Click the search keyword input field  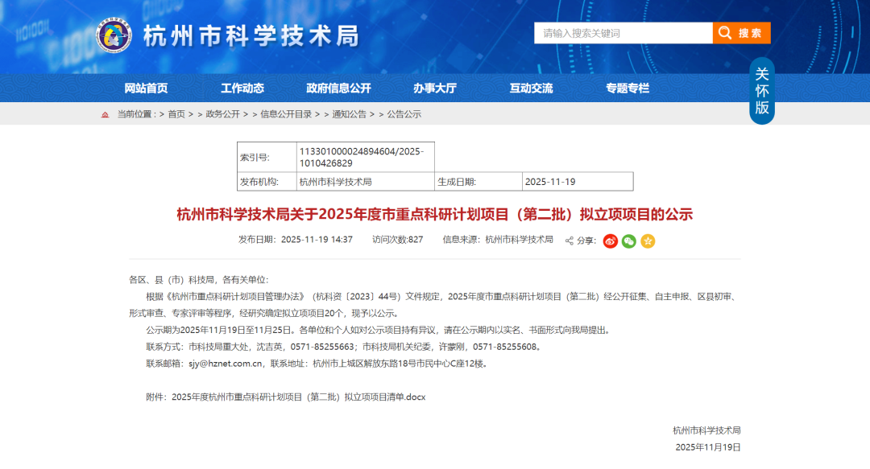pyautogui.click(x=623, y=33)
